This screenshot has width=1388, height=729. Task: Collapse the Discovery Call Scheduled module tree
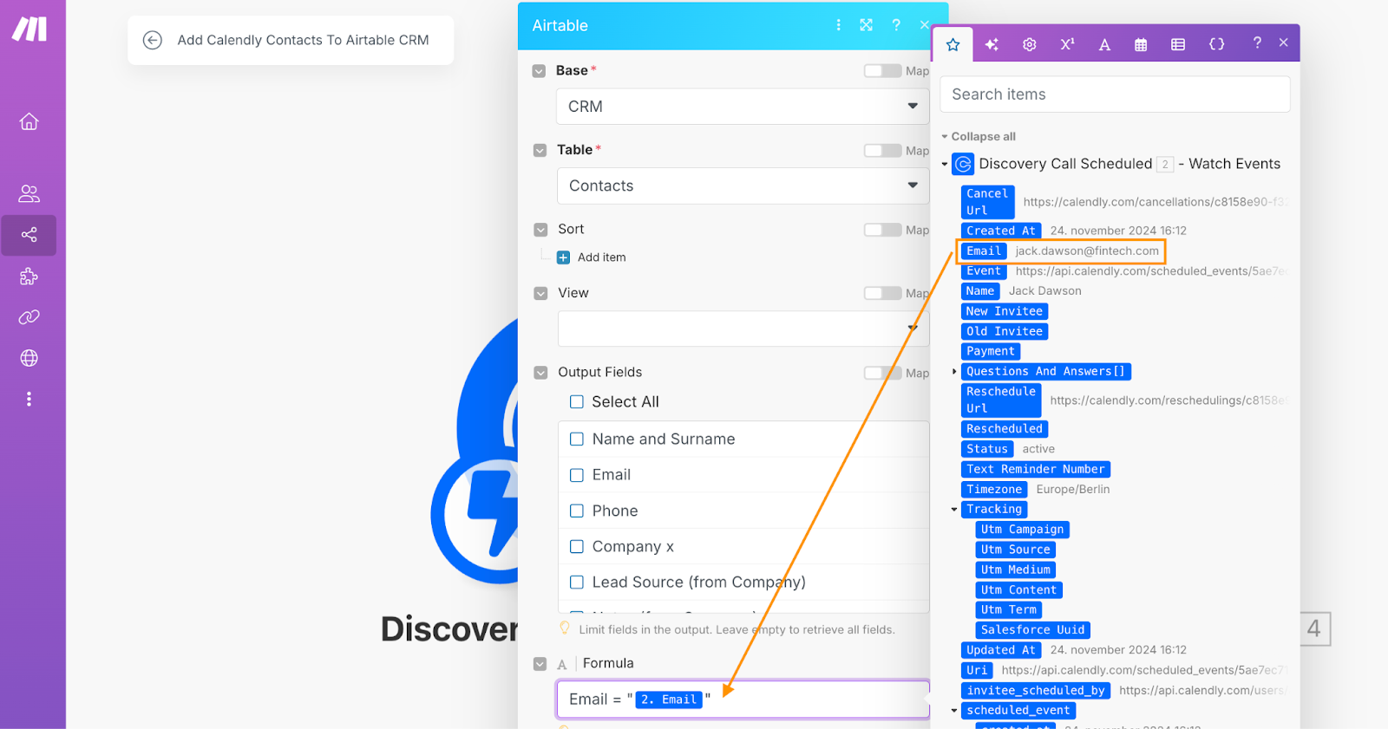[945, 164]
